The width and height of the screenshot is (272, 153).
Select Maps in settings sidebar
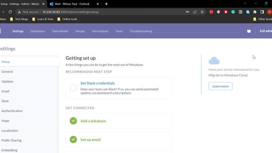click(29, 121)
